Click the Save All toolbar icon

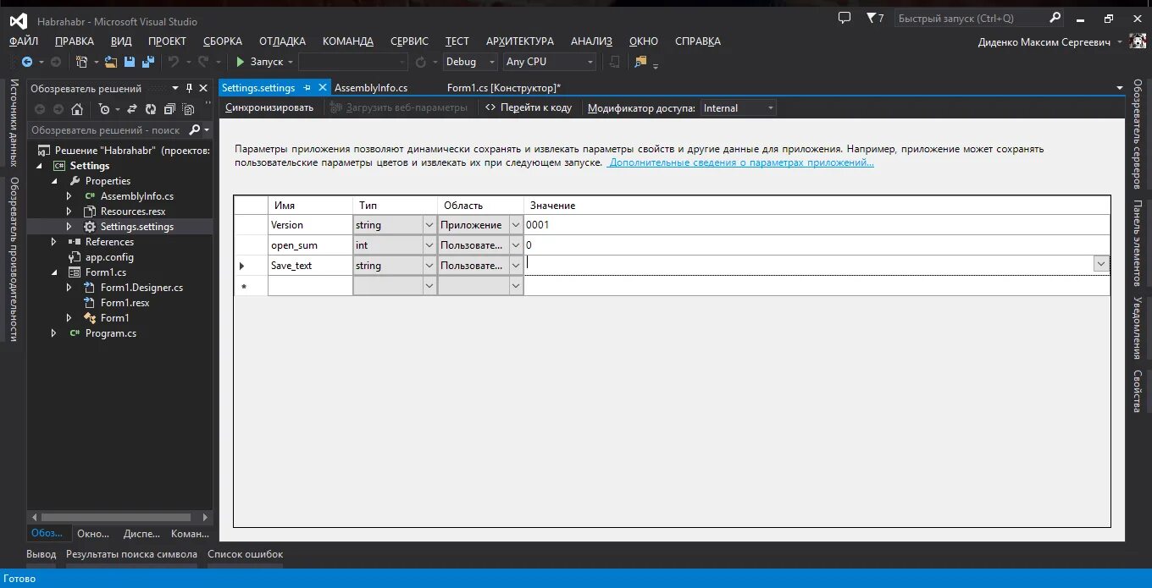tap(148, 62)
